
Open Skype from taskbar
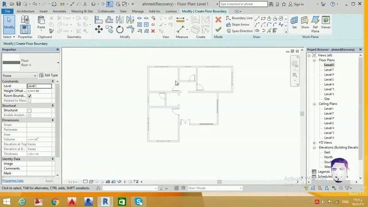click(x=139, y=202)
